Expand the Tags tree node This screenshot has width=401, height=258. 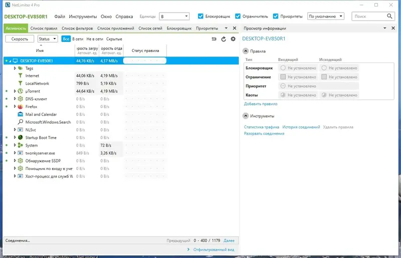tap(15, 68)
